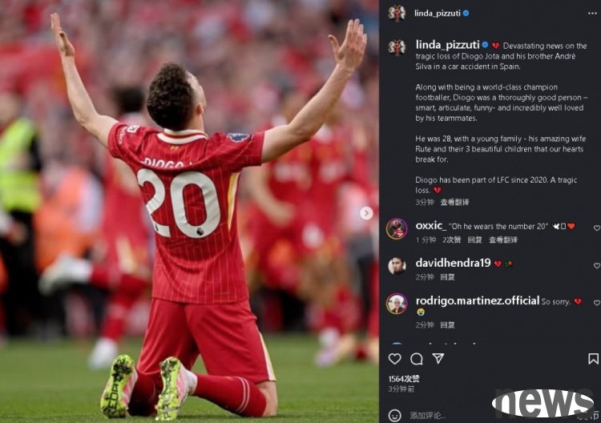View the 1564 likes list
Viewport: 601px width, 423px height.
point(404,379)
